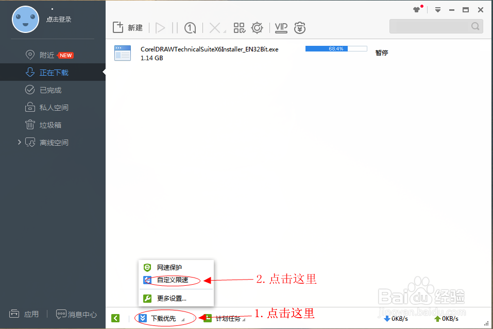This screenshot has height=329, width=493.
Task: Open the 计划任务 scheduled tasks dropdown
Action: 224,318
